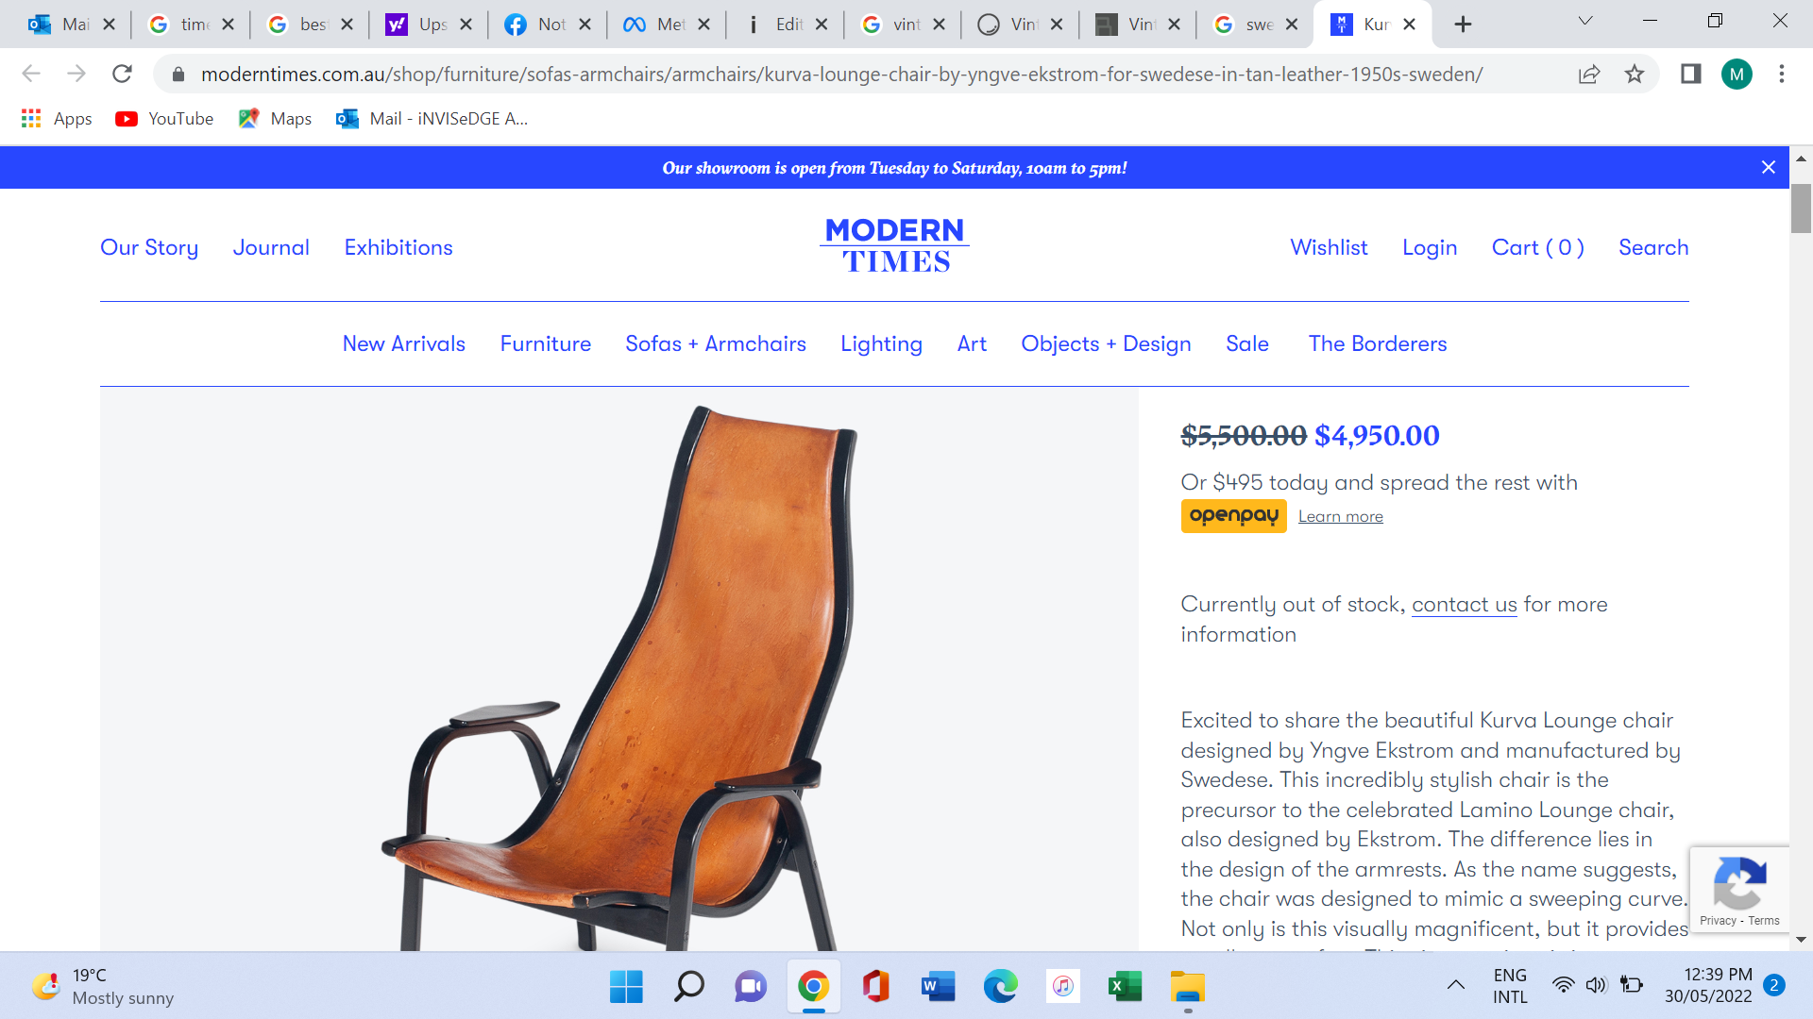
Task: Open the Wishlist page
Action: (1329, 247)
